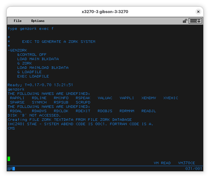The width and height of the screenshot is (210, 178).
Task: Click undefined name 'RDLINE'
Action: [39, 98]
